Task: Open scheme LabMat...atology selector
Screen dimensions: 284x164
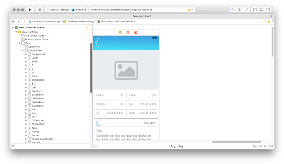Action: [x=58, y=10]
